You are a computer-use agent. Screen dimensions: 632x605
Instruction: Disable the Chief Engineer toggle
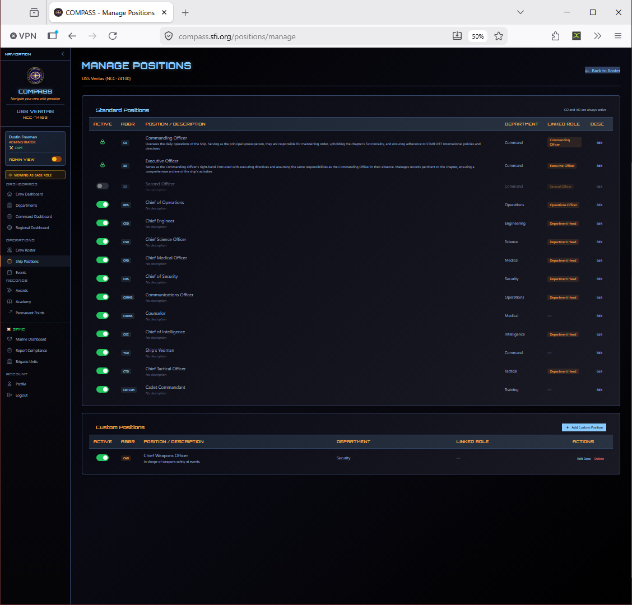click(103, 224)
